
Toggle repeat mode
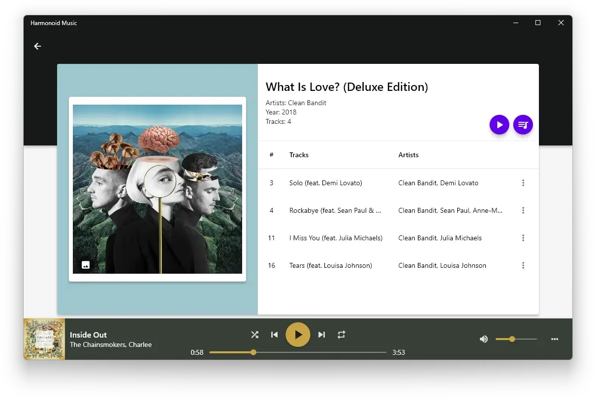(x=342, y=335)
